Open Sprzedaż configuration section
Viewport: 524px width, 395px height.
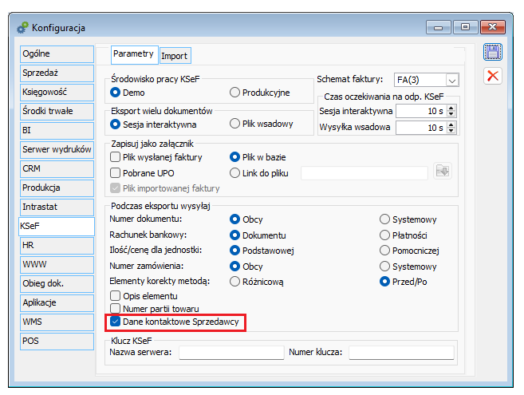coord(57,73)
